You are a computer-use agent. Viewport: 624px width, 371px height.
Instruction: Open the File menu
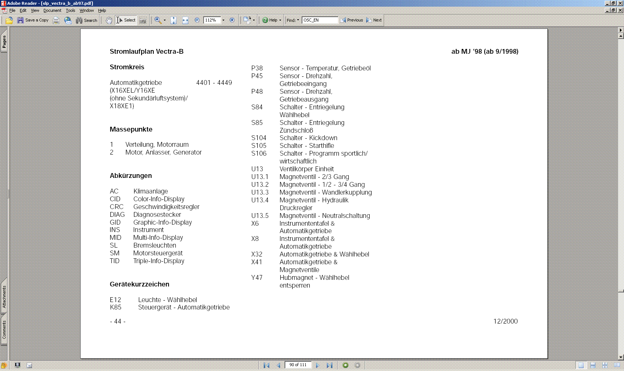coord(12,10)
